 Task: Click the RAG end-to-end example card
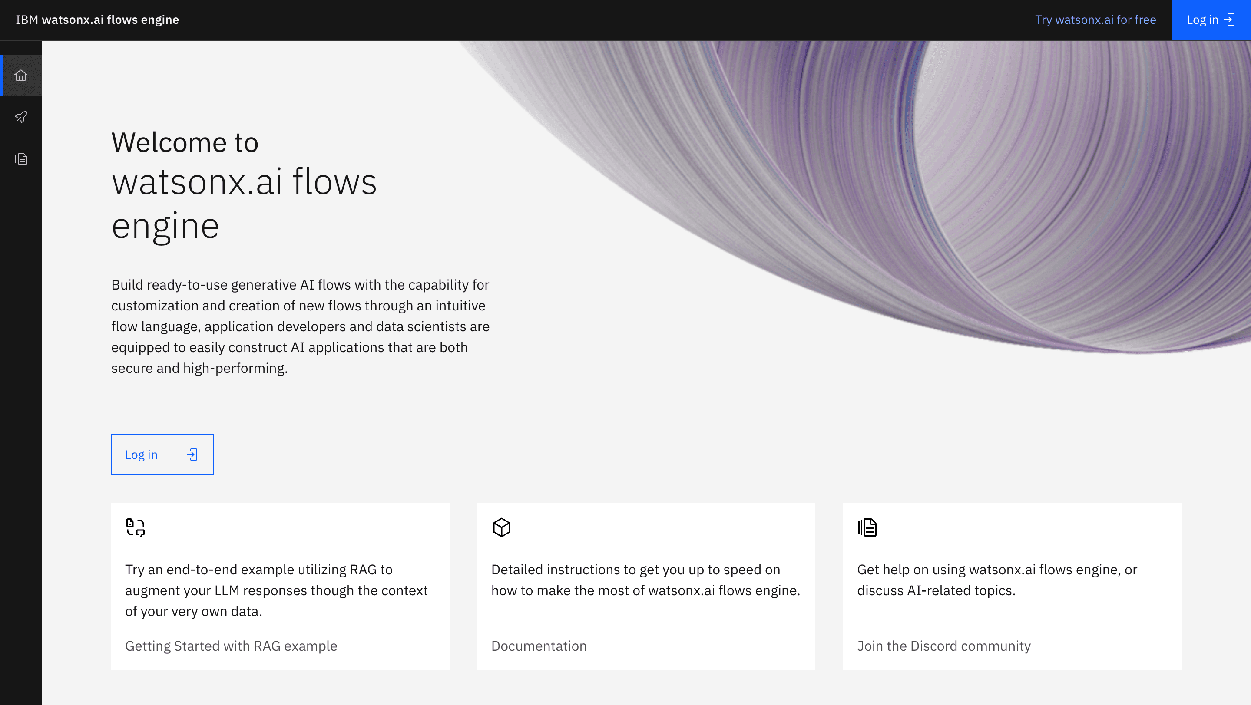click(280, 586)
